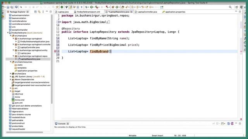
Task: Click the New Java Class icon
Action: pyautogui.click(x=117, y=7)
